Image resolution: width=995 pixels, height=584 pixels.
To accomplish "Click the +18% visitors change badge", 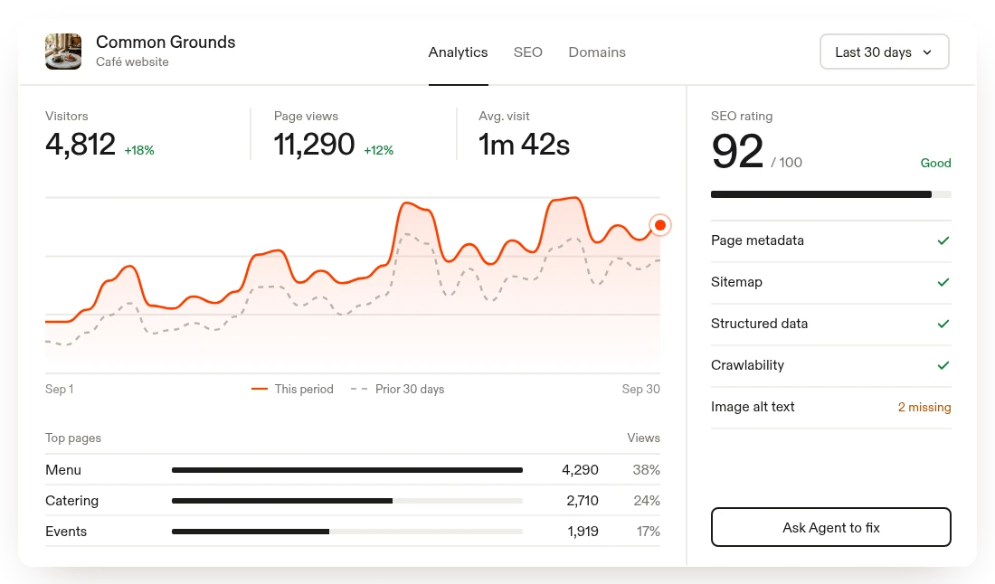I will 139,150.
